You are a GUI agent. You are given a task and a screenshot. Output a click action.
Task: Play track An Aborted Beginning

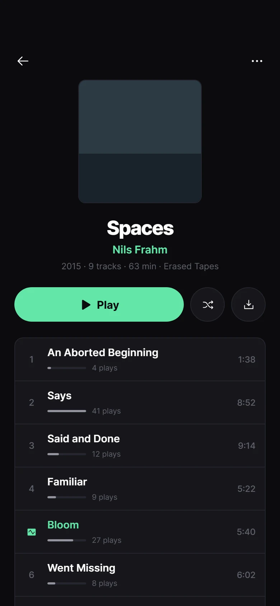click(x=140, y=359)
